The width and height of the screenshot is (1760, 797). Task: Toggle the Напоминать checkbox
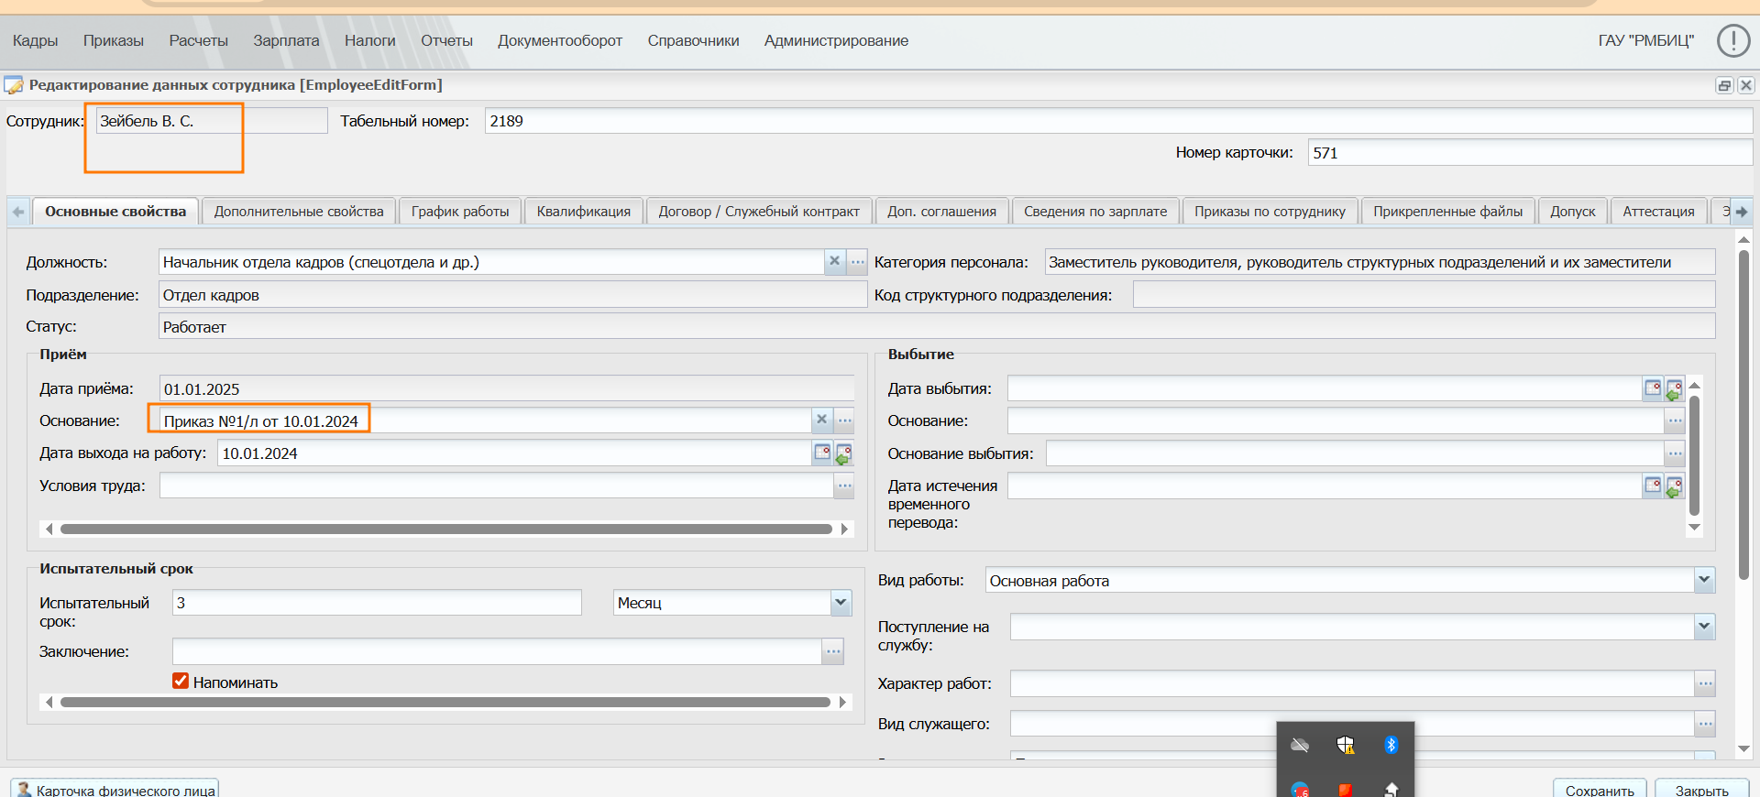coord(181,681)
